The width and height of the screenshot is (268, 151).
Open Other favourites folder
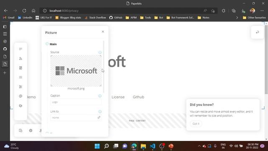point(254,18)
